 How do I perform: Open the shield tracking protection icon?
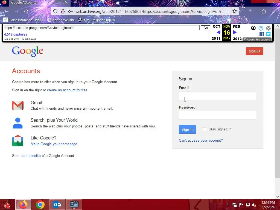point(55,11)
